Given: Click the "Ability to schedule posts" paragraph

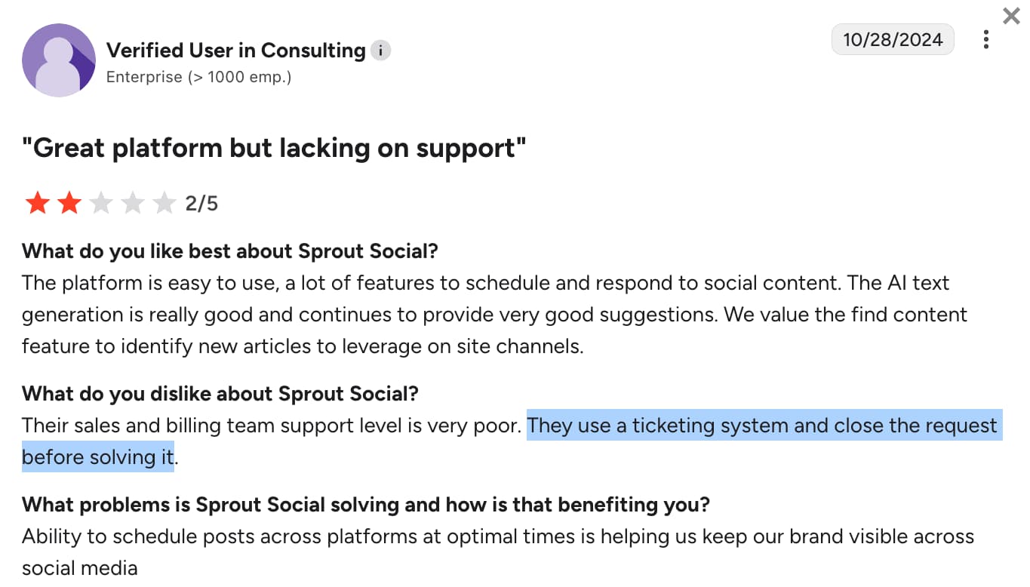Looking at the screenshot, I should point(498,536).
